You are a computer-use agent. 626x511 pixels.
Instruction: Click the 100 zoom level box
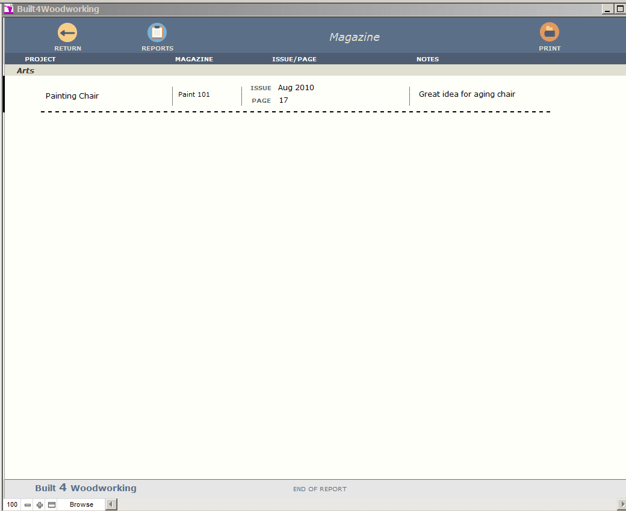click(13, 505)
